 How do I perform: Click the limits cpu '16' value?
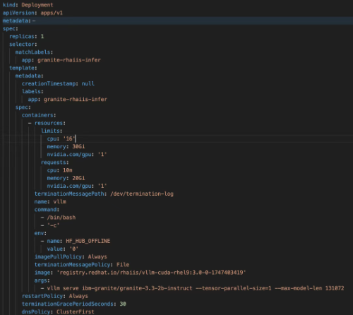pyautogui.click(x=69, y=138)
